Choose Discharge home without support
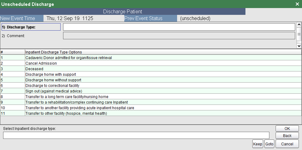 (151, 80)
